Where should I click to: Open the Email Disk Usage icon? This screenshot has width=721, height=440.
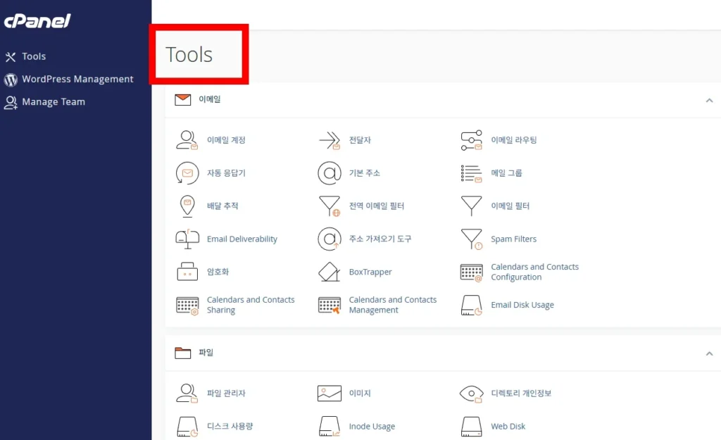pyautogui.click(x=471, y=305)
